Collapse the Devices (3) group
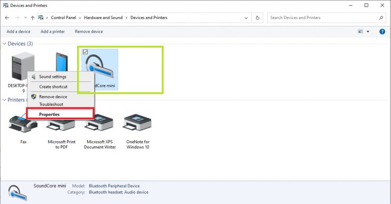Viewport: 391px width, 204px height. [4, 44]
